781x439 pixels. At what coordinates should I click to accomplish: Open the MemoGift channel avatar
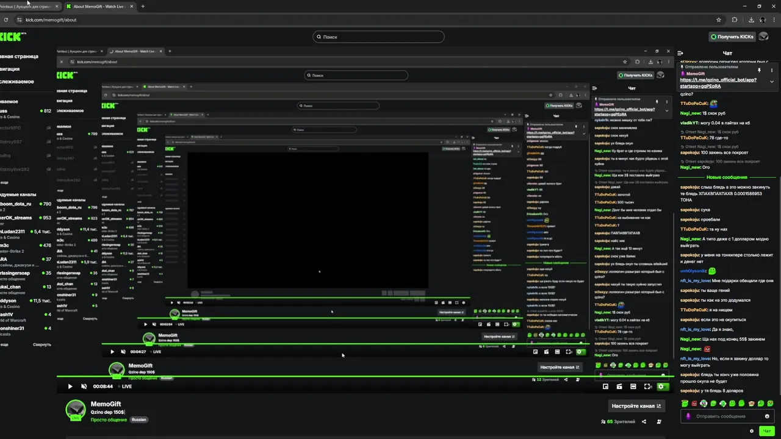click(x=76, y=410)
